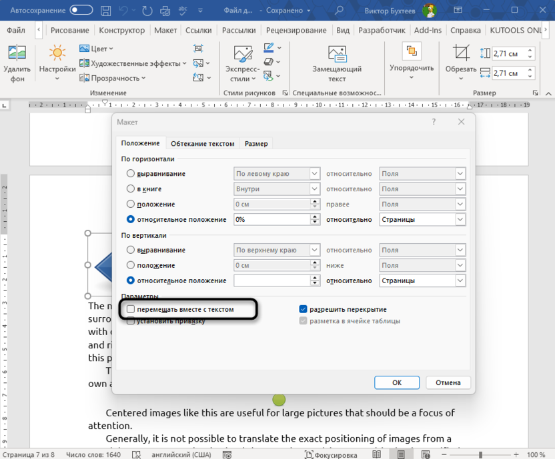The height and width of the screenshot is (459, 555).
Task: Enable перемещать вместе с текстом checkbox
Action: (131, 309)
